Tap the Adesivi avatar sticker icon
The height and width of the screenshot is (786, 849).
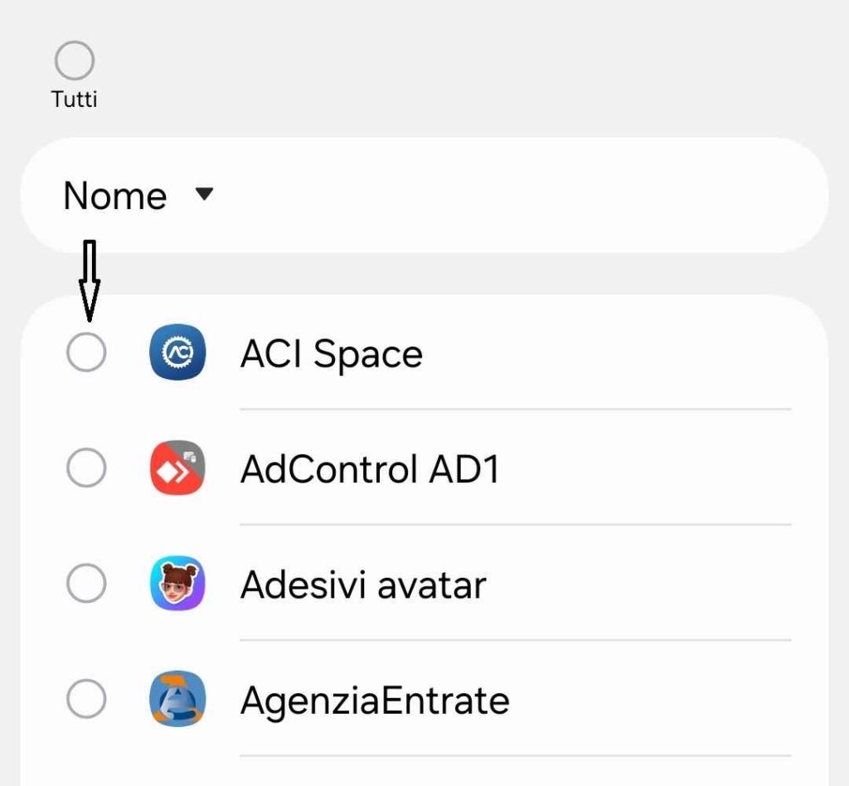(x=176, y=584)
